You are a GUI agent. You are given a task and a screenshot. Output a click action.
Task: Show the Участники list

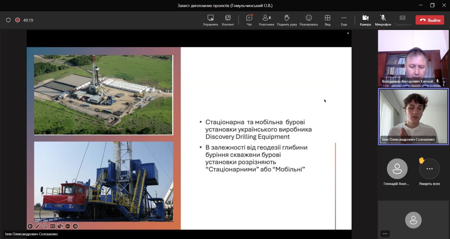266,20
